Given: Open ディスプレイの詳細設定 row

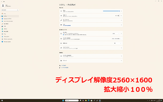Looking at the screenshot, I should tap(91, 56).
